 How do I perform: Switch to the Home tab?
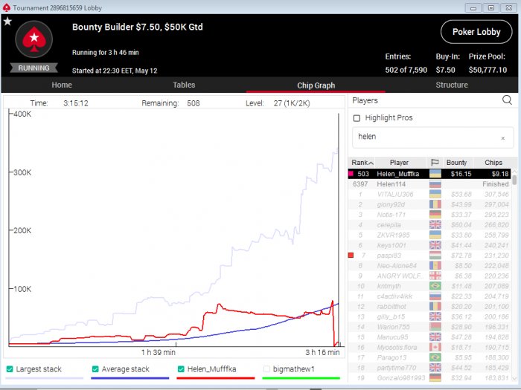click(x=62, y=85)
